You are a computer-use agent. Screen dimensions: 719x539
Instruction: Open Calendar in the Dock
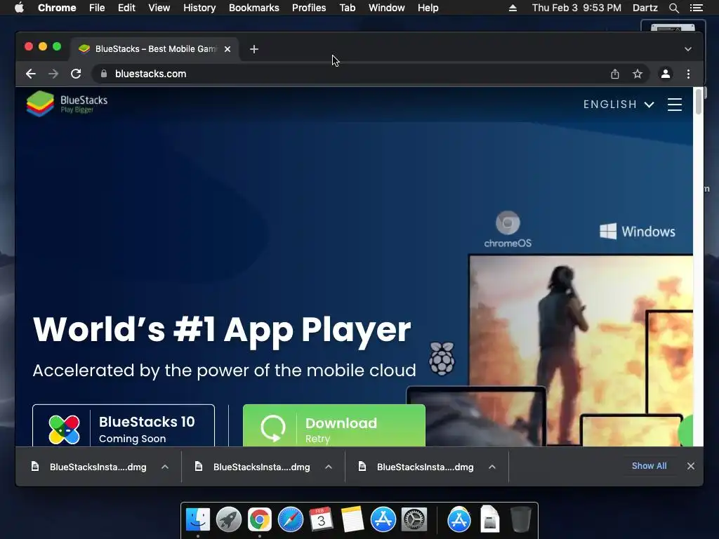322,520
